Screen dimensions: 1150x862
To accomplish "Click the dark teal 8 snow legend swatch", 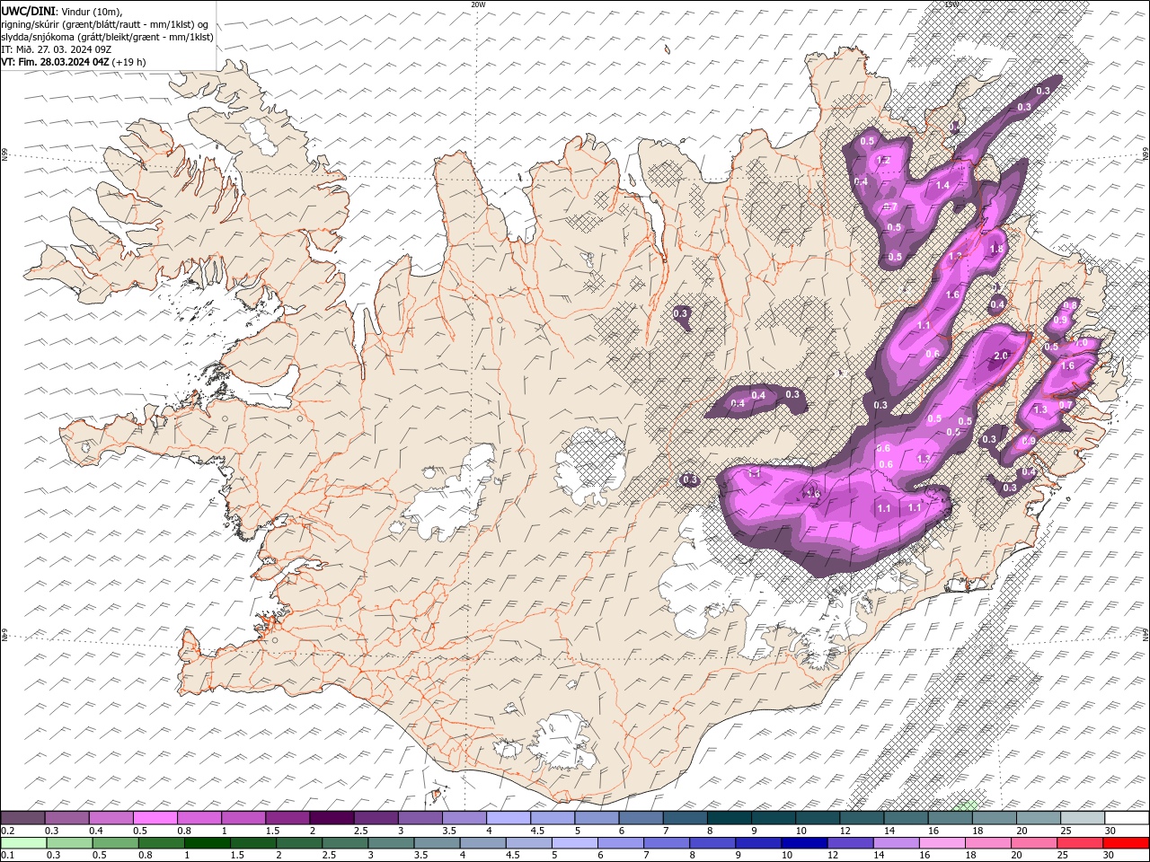I will [729, 818].
